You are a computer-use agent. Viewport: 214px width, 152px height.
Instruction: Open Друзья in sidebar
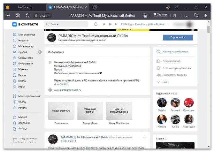(x=23, y=52)
